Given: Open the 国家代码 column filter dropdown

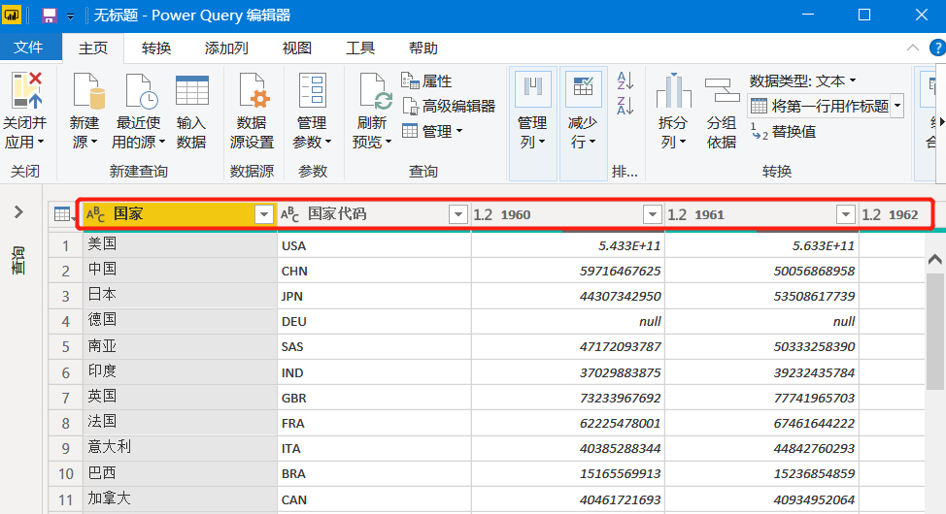Looking at the screenshot, I should coord(457,214).
